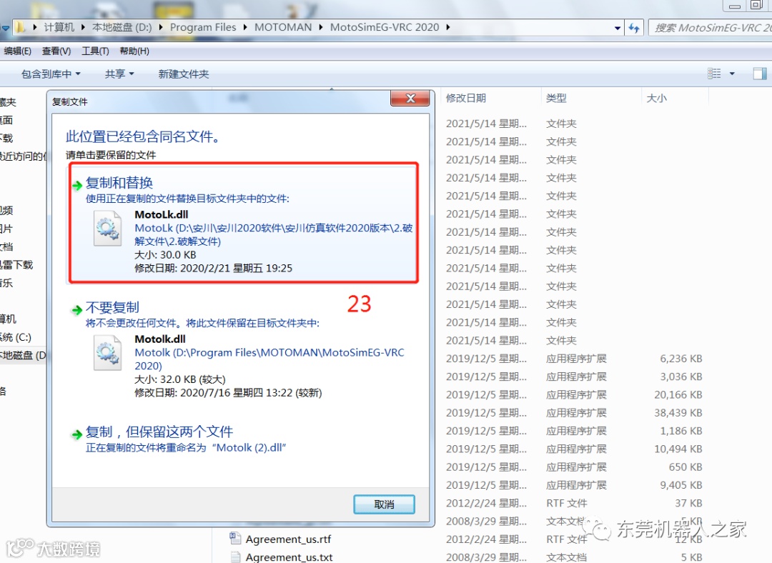772x563 pixels.
Task: Select System (C:) in navigation pane
Action: point(16,337)
